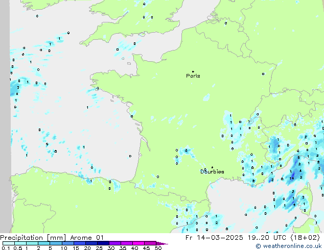The width and height of the screenshot is (324, 250).
Task: Click the '50' legend scale value
Action: pos(158,248)
